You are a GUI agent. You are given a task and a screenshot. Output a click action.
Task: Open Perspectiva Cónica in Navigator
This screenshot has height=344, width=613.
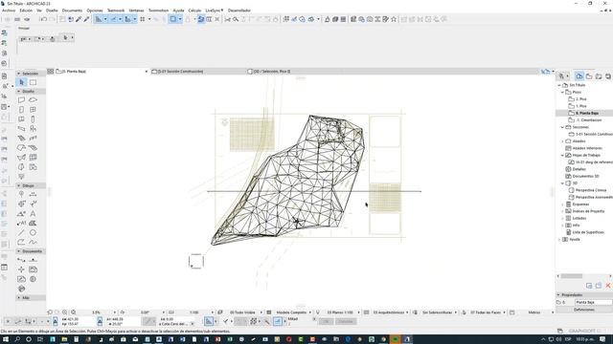tap(591, 190)
